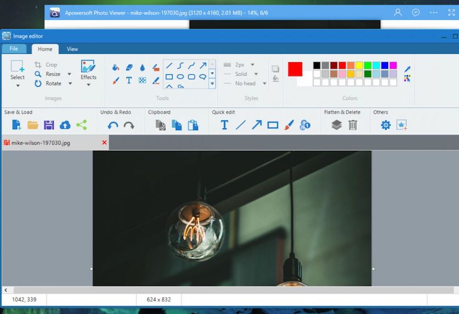The width and height of the screenshot is (459, 314).
Task: Flatten layers with the stack icon
Action: [x=336, y=125]
